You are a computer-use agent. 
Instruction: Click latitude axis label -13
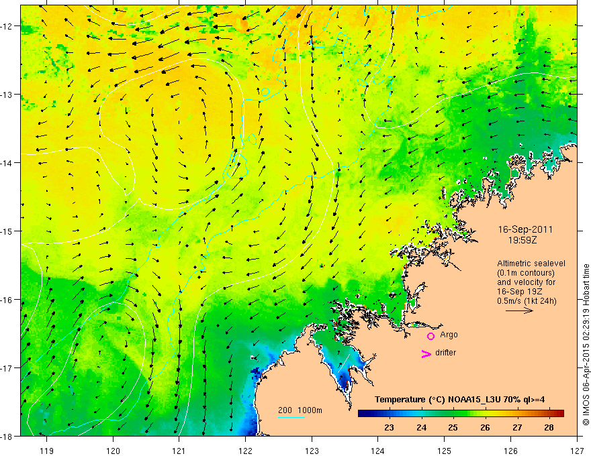click(7, 95)
